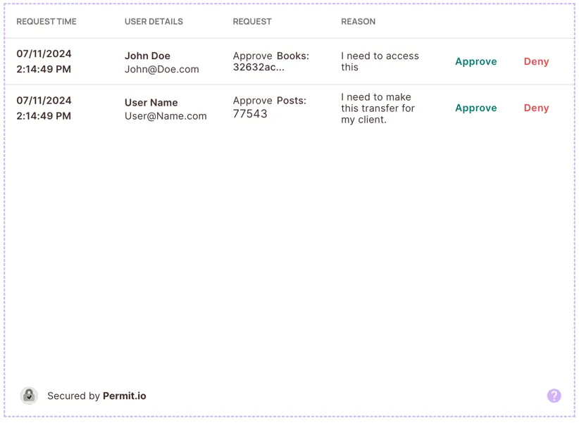The image size is (579, 423).
Task: Click the REQUEST TIME column header
Action: tap(46, 22)
